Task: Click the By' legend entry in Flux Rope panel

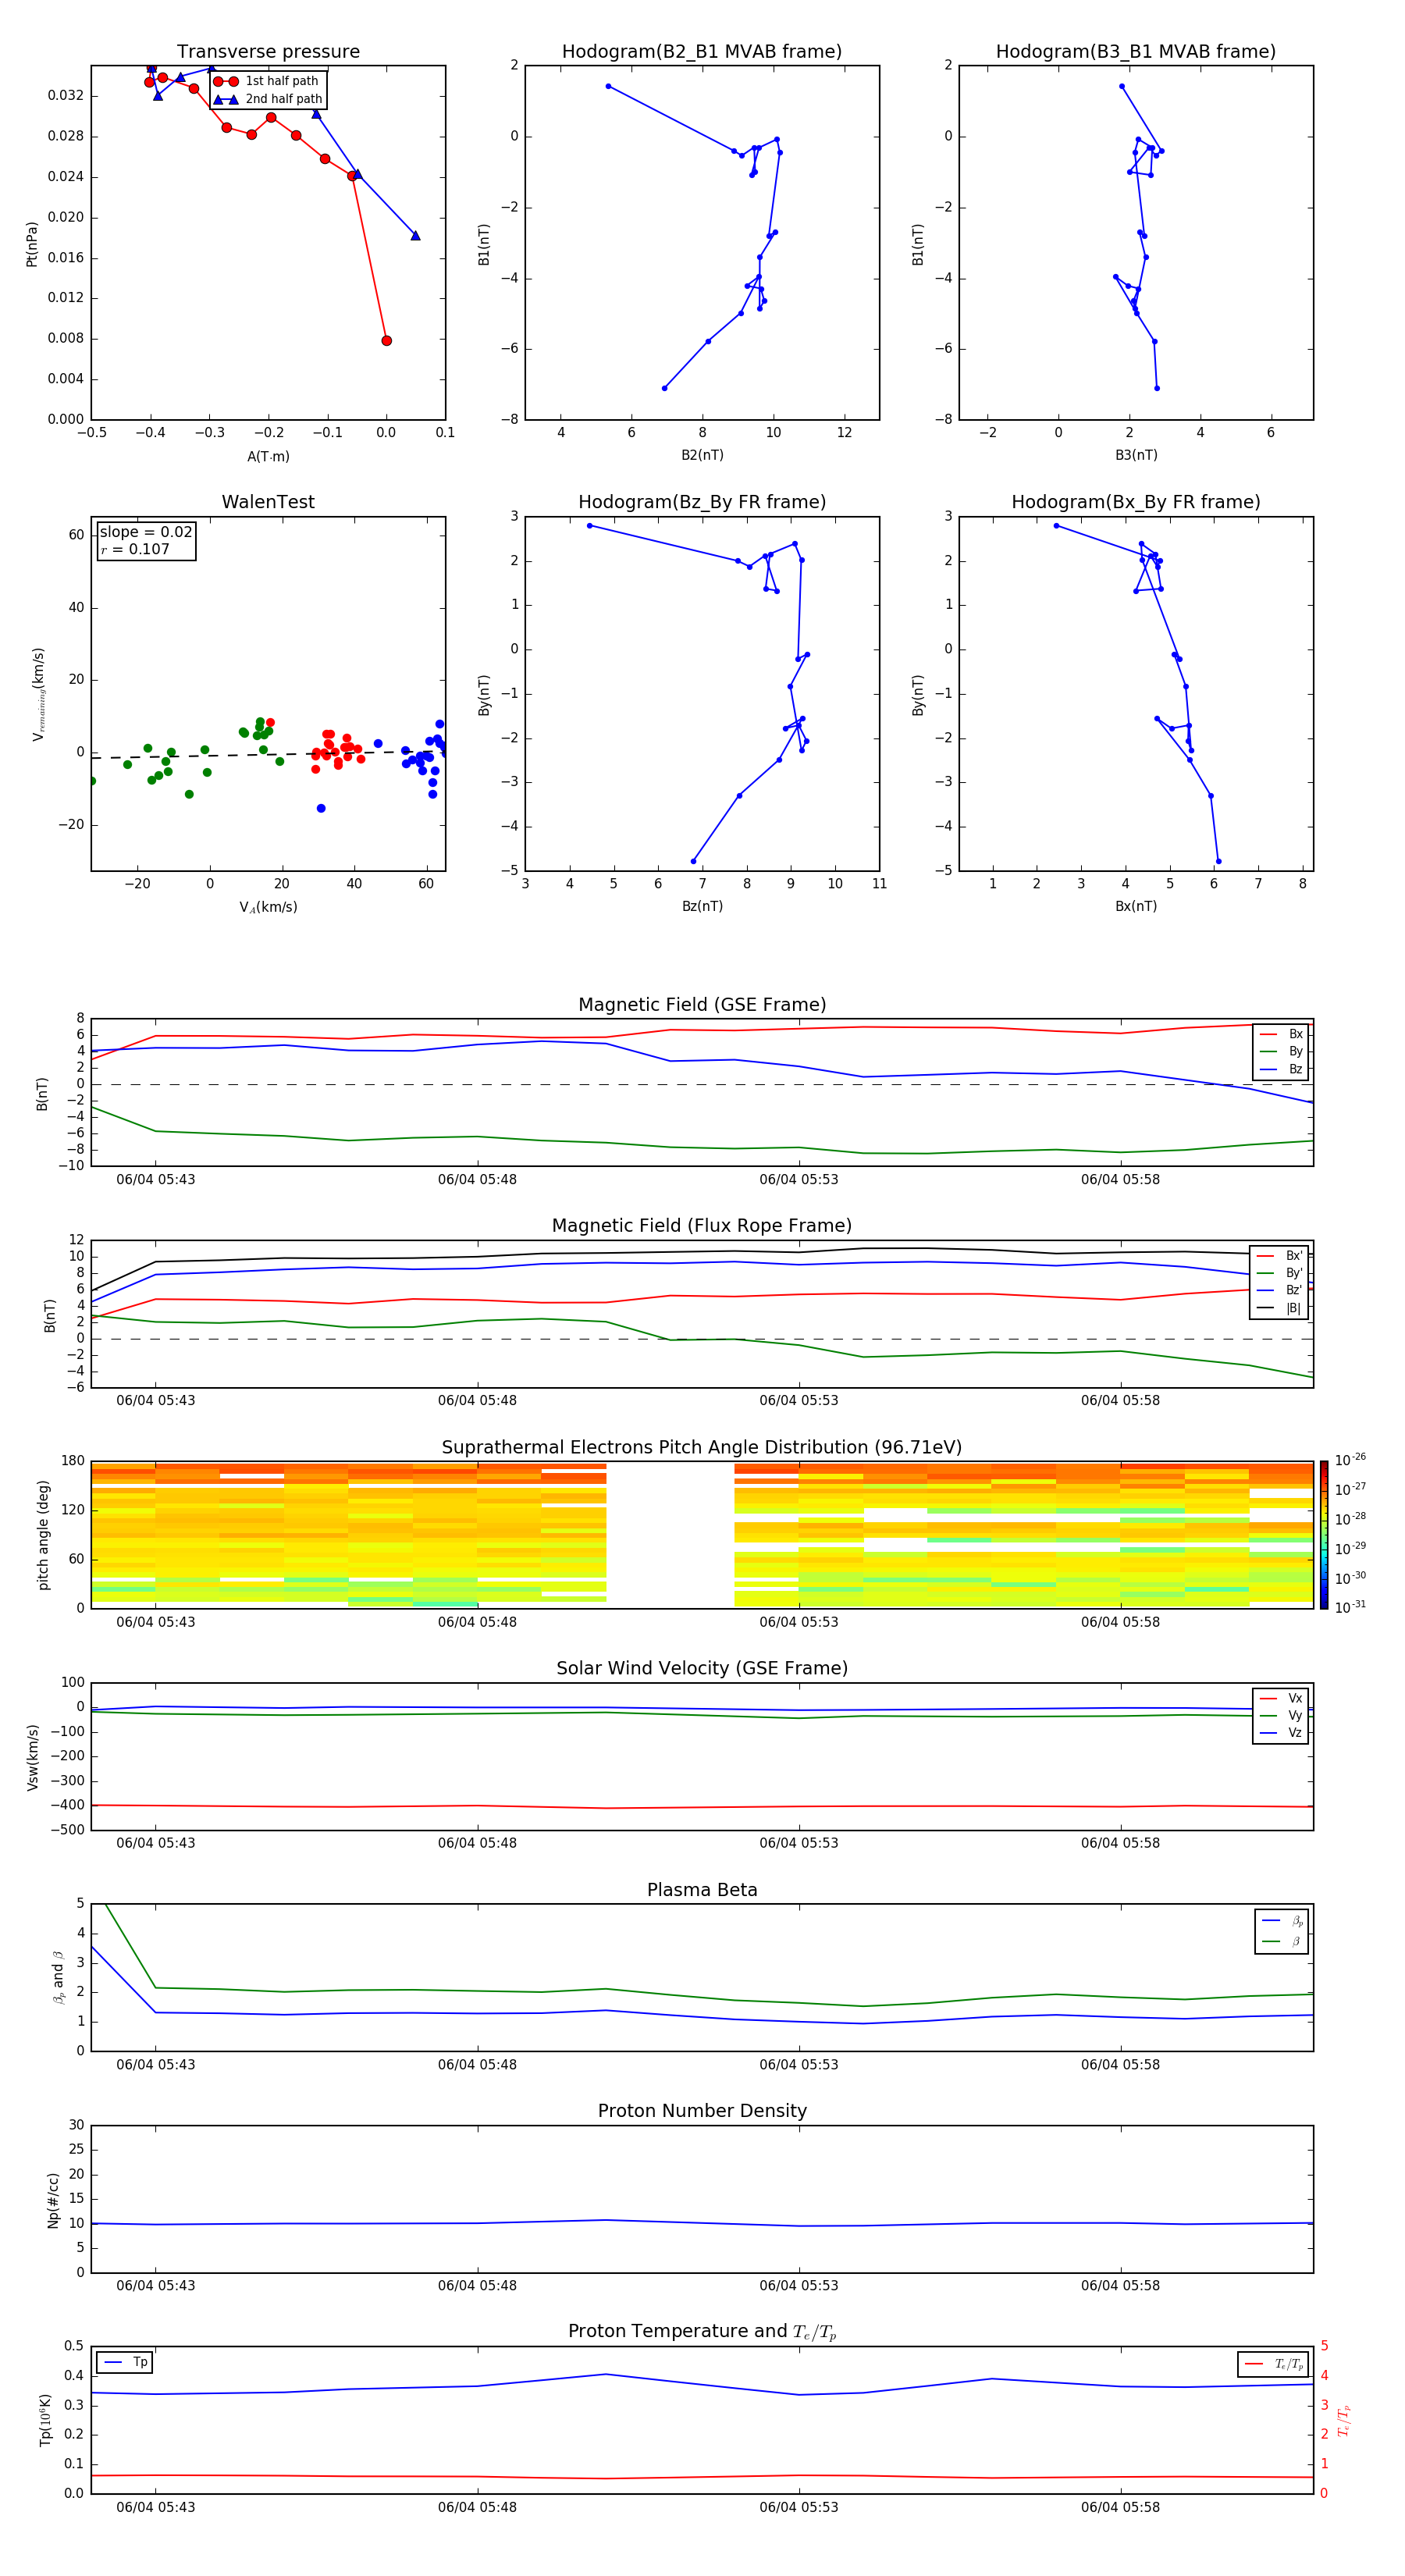Action: pyautogui.click(x=1279, y=1273)
